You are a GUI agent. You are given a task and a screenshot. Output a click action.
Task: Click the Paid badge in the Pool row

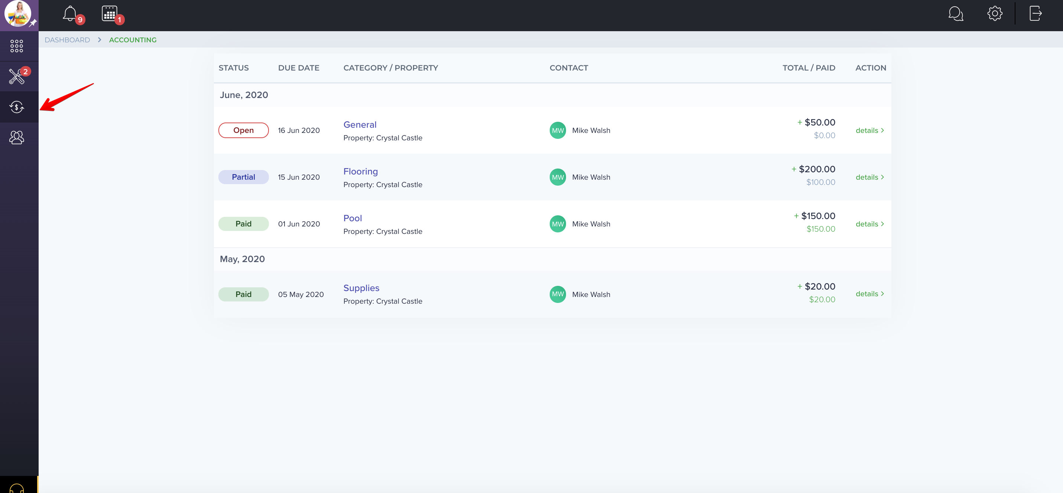(x=243, y=224)
